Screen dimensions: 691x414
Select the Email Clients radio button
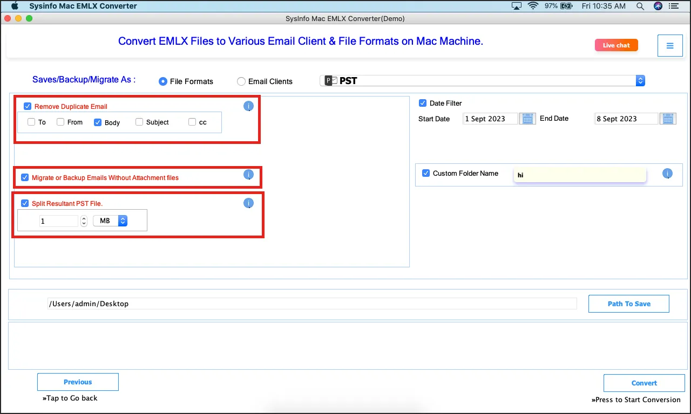[241, 81]
